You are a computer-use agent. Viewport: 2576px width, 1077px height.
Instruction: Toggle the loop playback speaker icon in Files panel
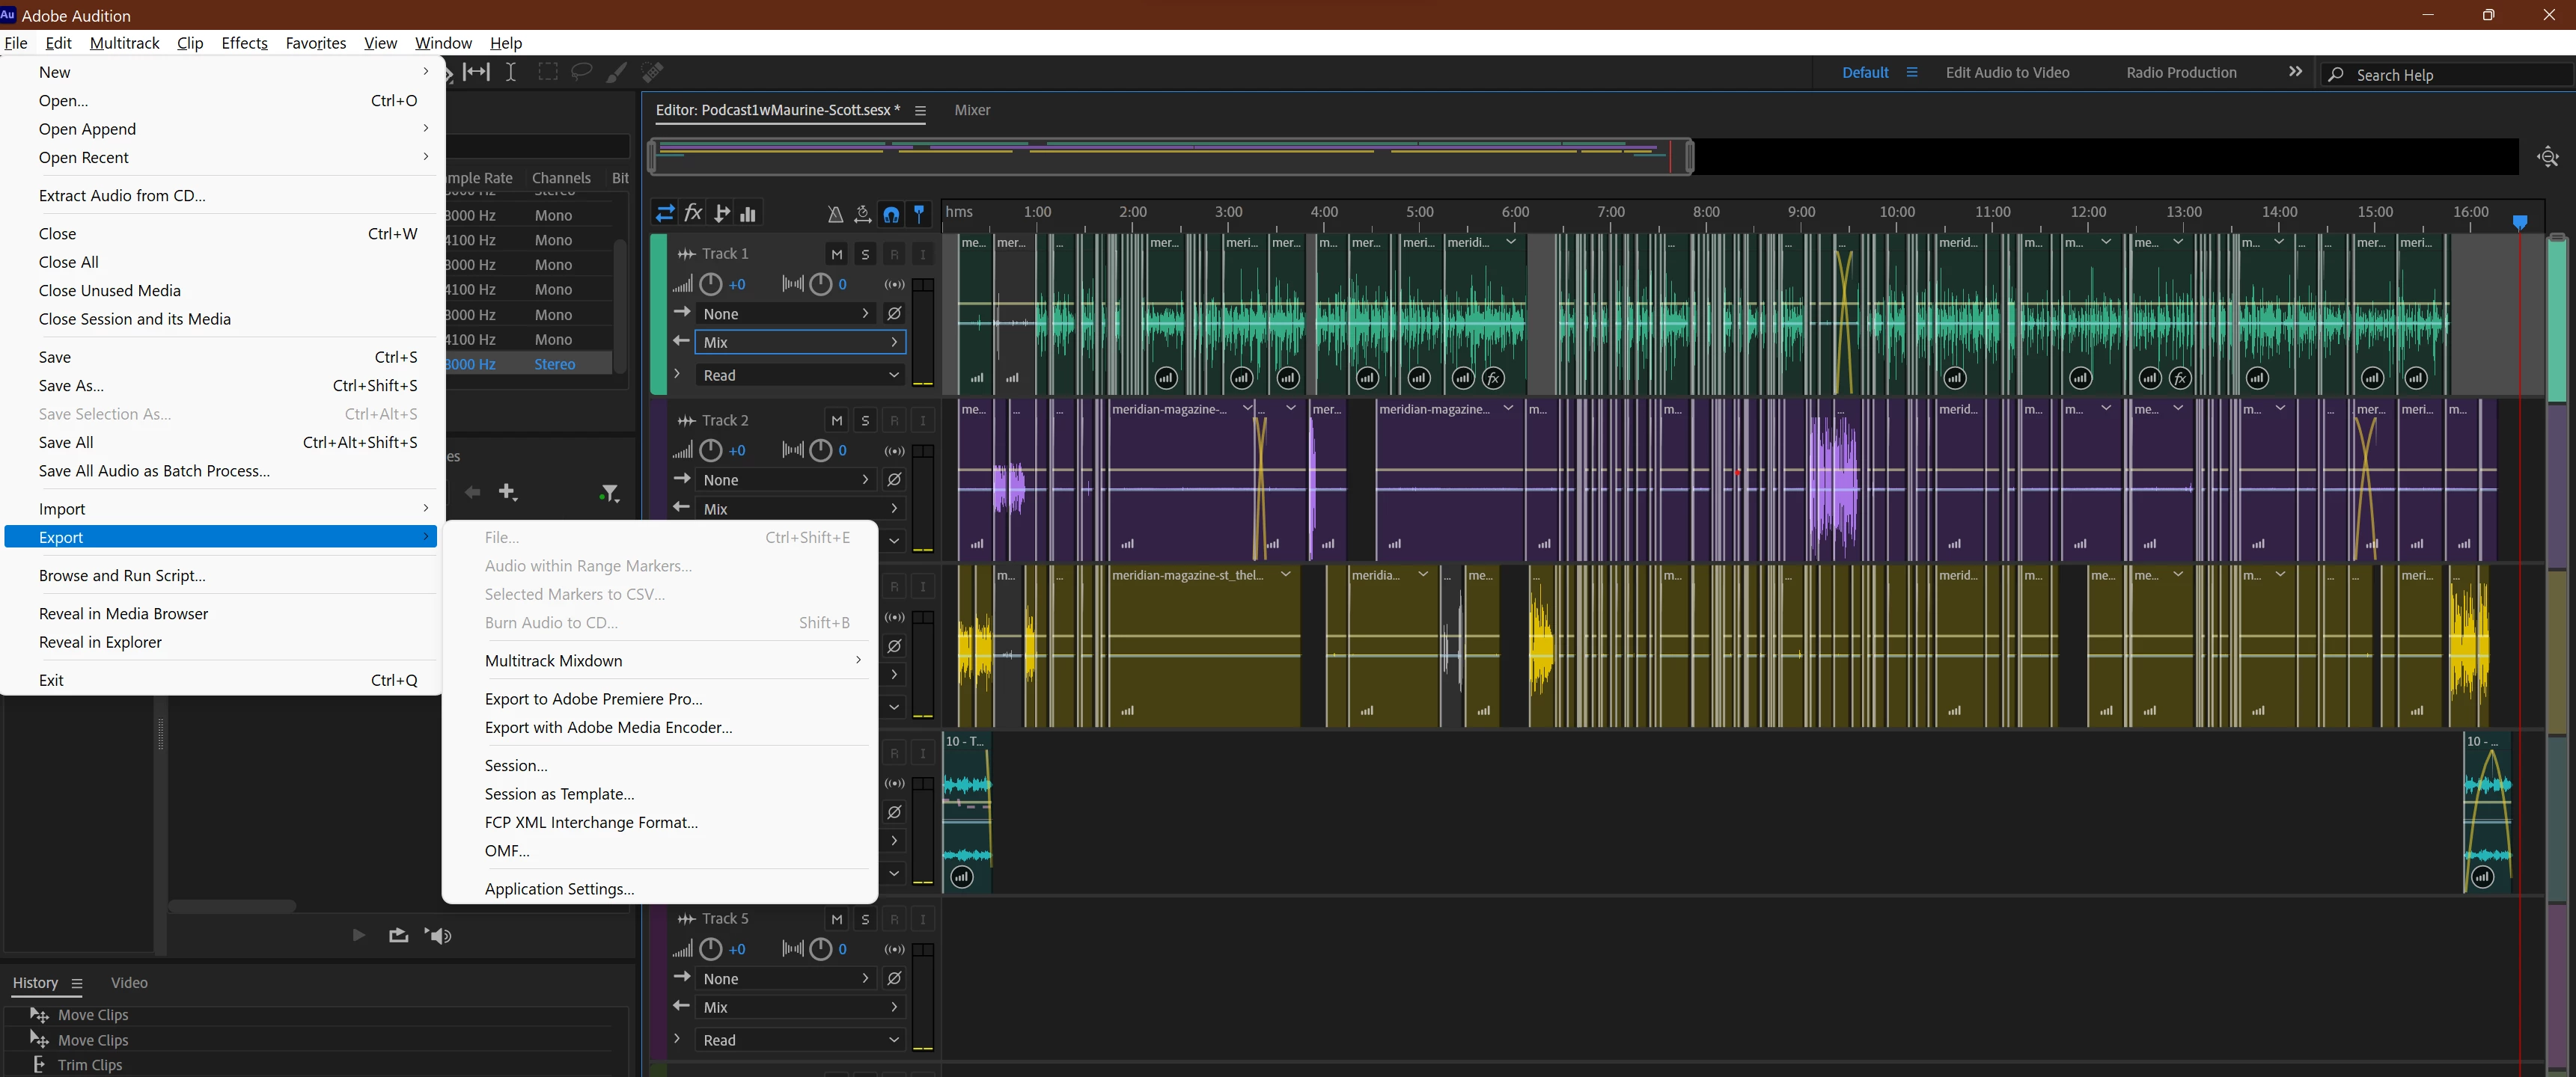439,935
